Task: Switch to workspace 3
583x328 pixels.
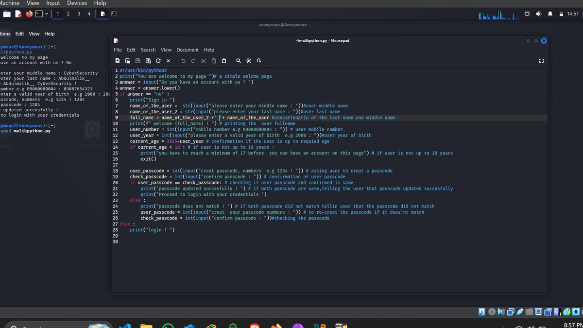Action: [x=79, y=14]
